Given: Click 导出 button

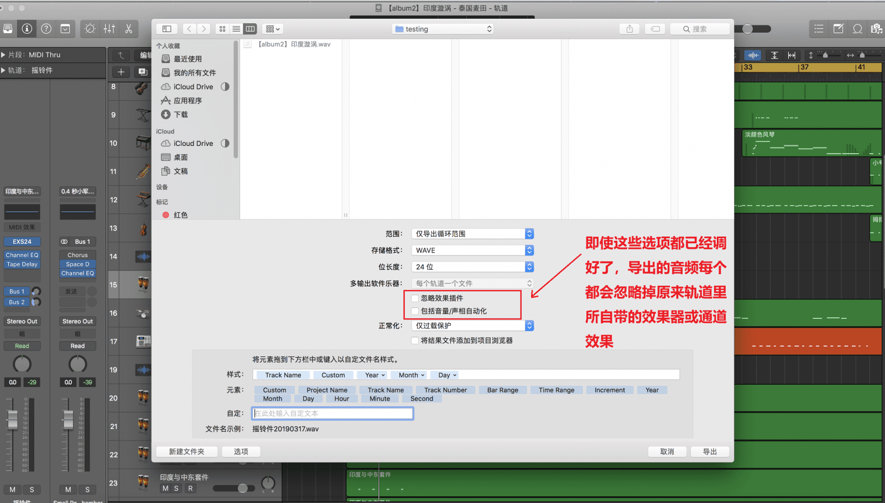Looking at the screenshot, I should pyautogui.click(x=710, y=452).
